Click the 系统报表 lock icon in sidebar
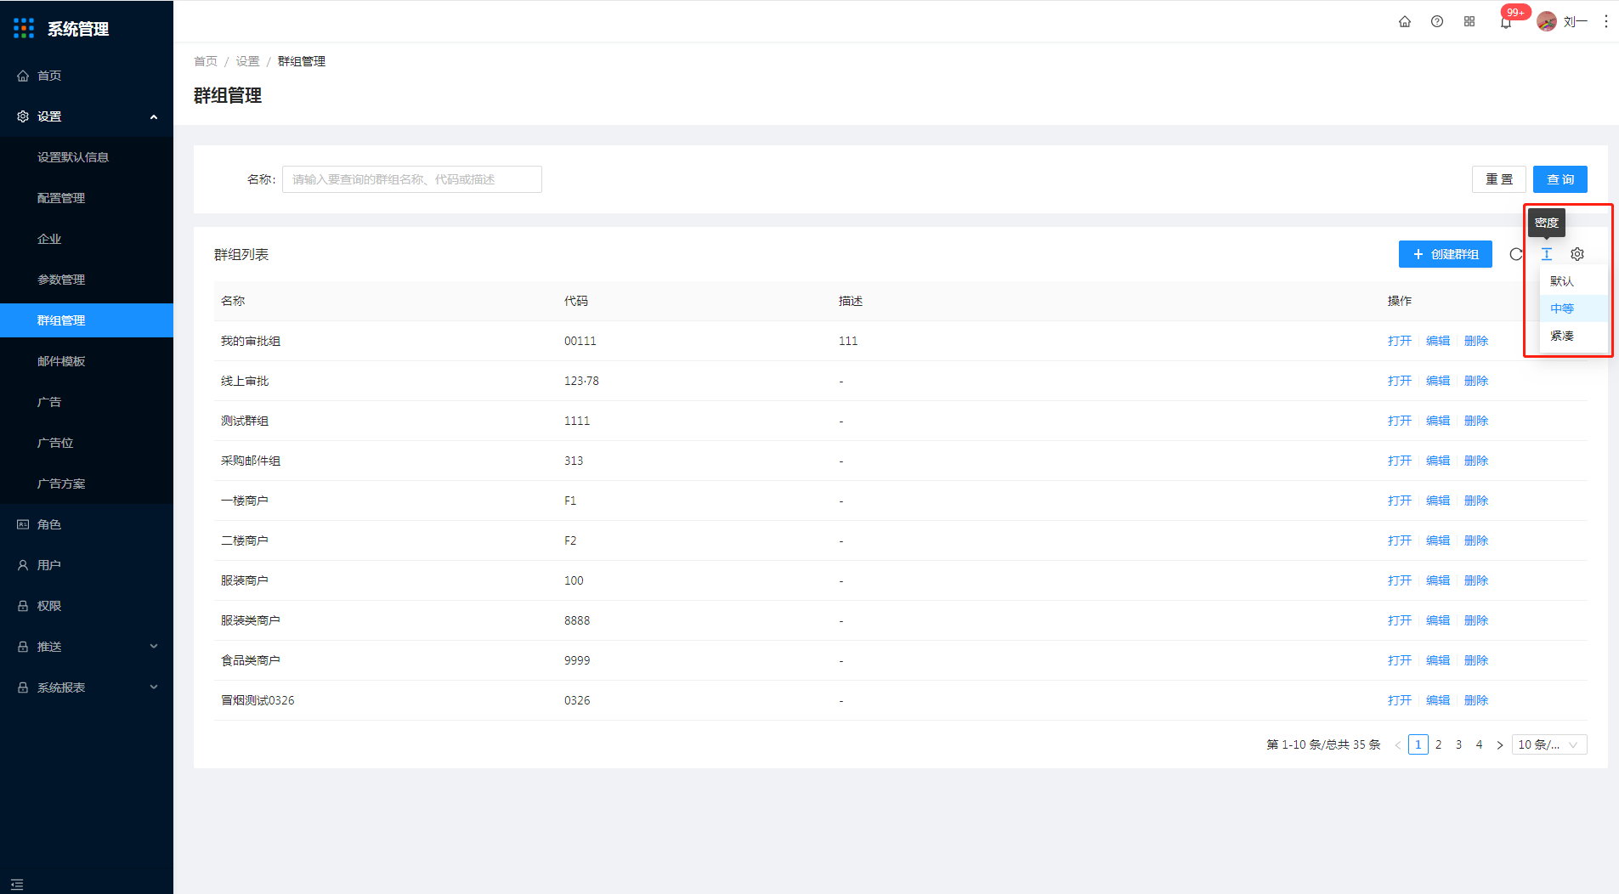Viewport: 1619px width, 894px height. (23, 687)
